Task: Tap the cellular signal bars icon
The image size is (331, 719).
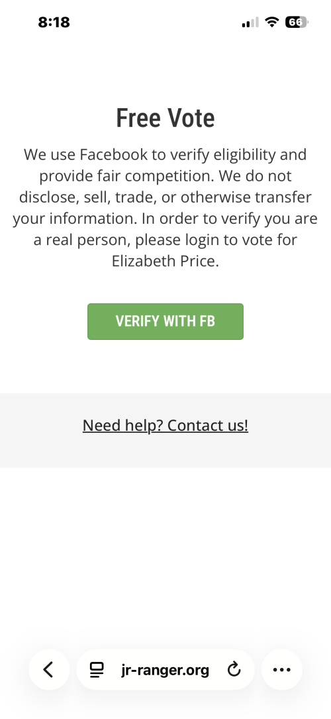Action: (x=250, y=22)
